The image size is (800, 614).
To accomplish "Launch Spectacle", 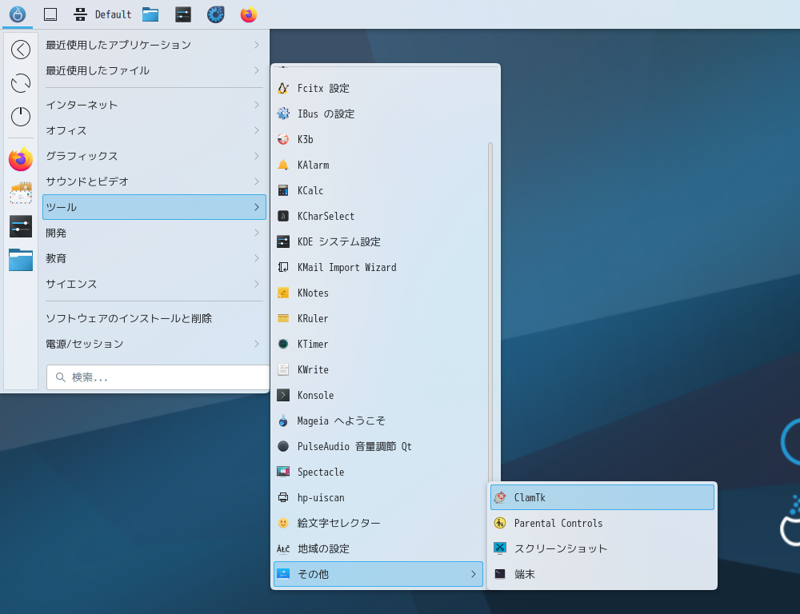I will coord(378,472).
